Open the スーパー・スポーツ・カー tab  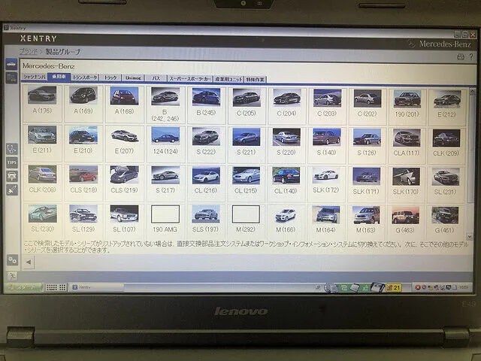(190, 78)
